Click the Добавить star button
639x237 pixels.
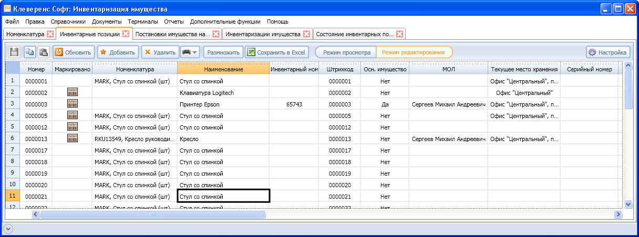118,52
